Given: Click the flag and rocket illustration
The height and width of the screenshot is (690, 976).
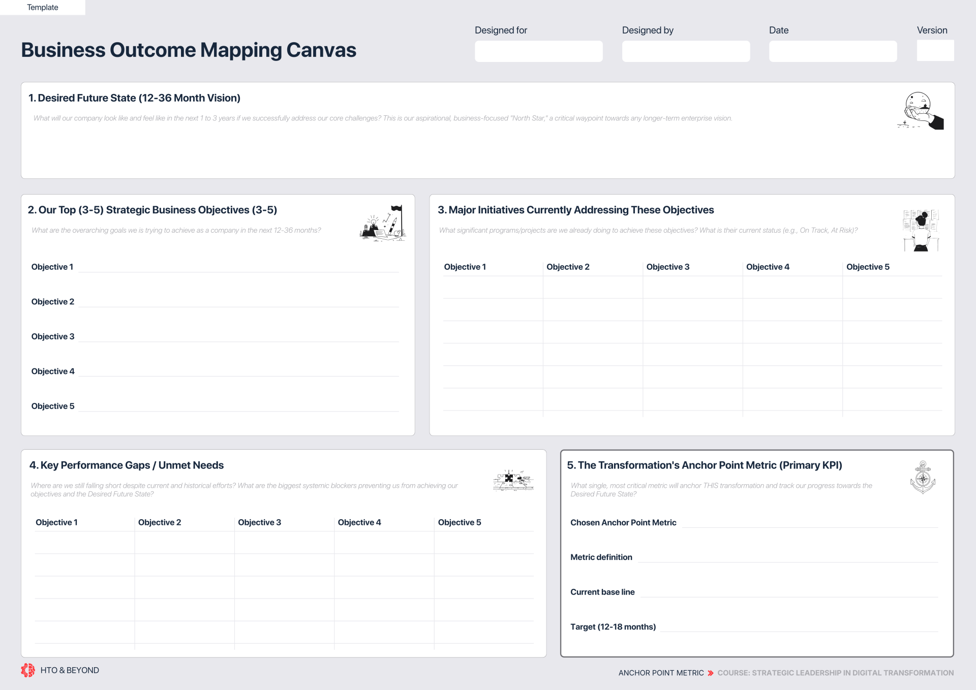Looking at the screenshot, I should (x=383, y=224).
